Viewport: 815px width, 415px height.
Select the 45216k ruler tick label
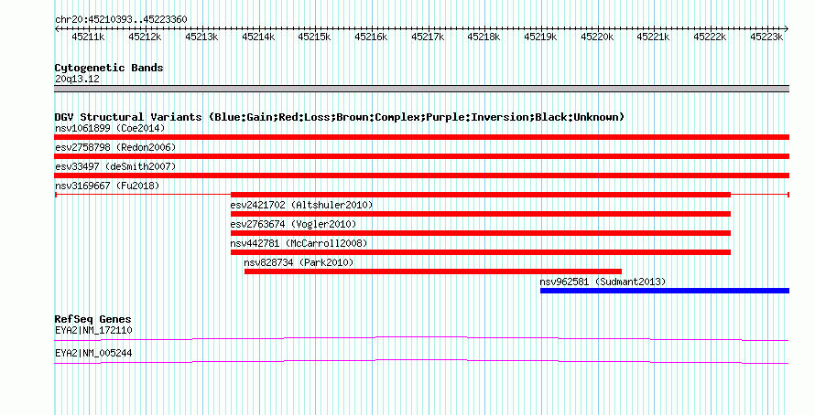tap(371, 37)
